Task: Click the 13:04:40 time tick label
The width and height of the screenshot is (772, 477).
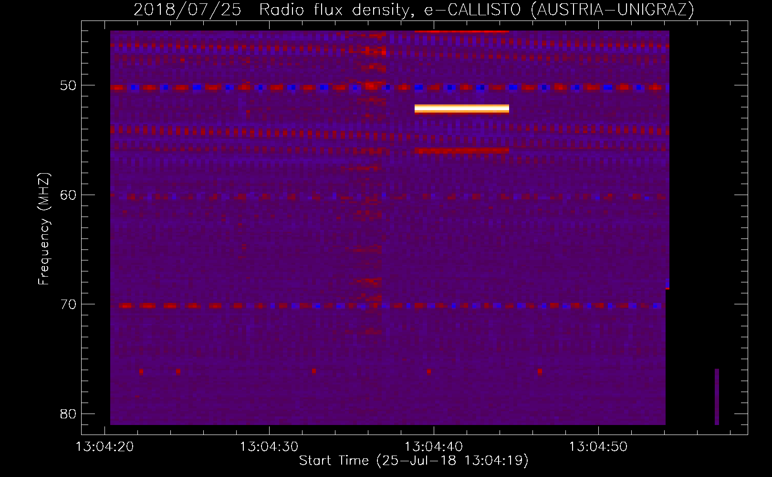Action: coord(434,447)
